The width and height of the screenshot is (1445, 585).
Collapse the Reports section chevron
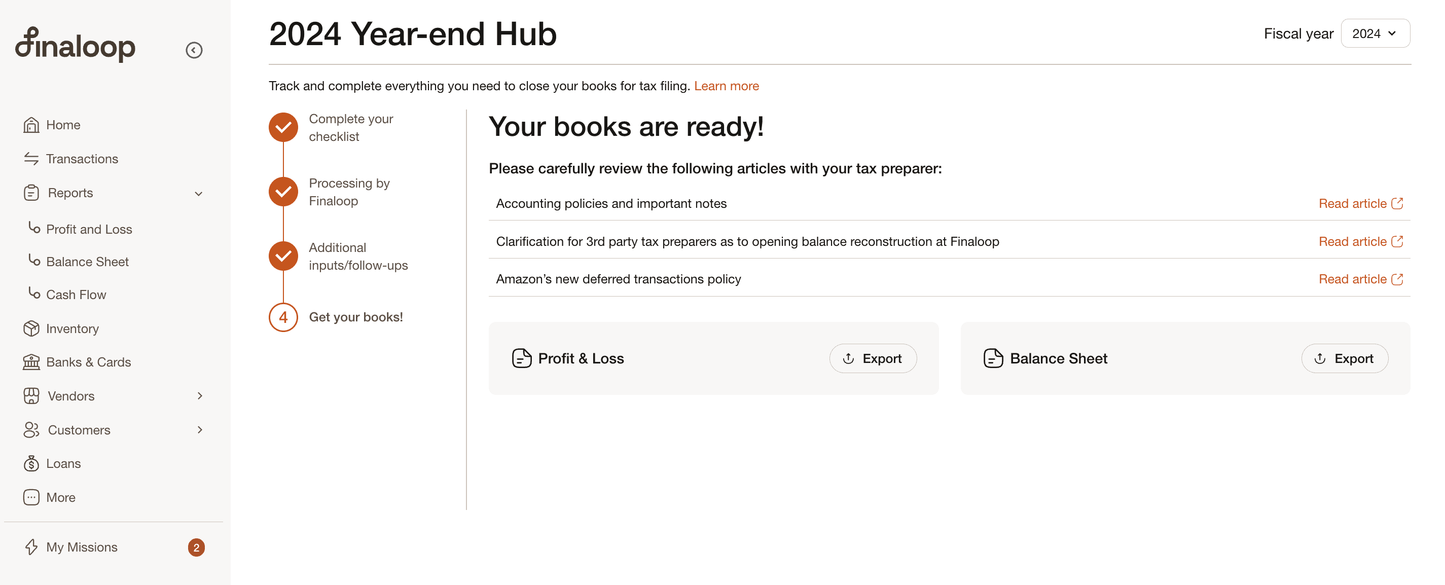(199, 194)
